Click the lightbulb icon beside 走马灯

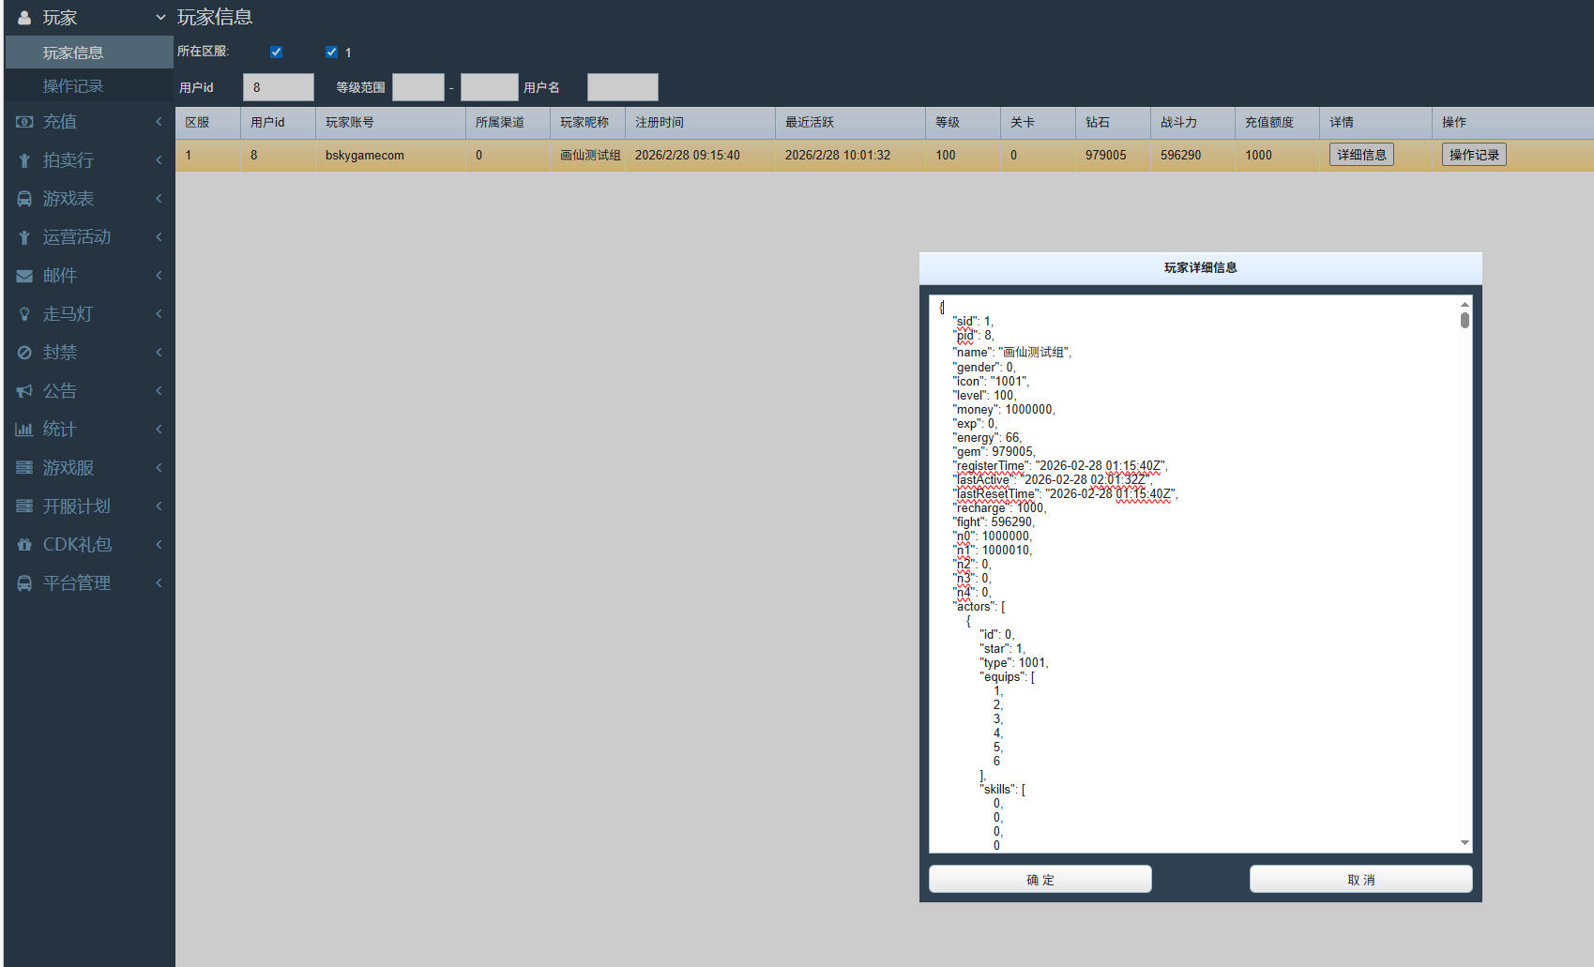(x=24, y=314)
